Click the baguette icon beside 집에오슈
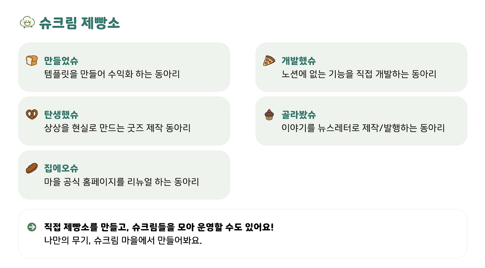Viewport: 485px width, 268px height. point(32,168)
